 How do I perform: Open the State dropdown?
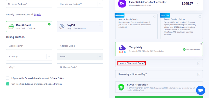[x=80, y=57]
